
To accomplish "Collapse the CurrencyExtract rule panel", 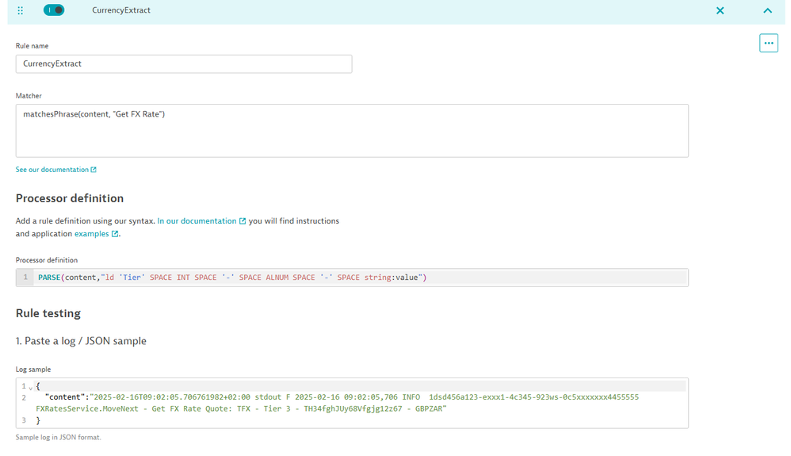I will 767,10.
